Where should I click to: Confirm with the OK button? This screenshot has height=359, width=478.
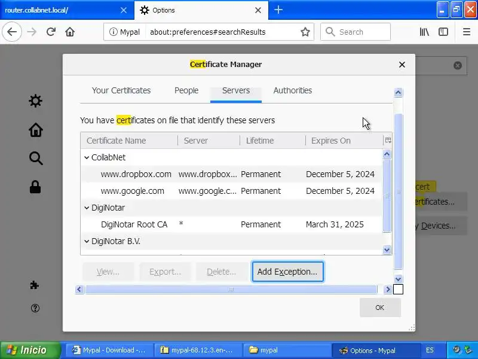pyautogui.click(x=380, y=308)
